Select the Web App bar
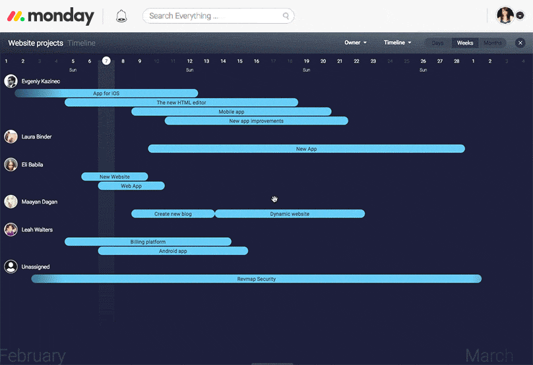533x365 pixels. [x=131, y=186]
